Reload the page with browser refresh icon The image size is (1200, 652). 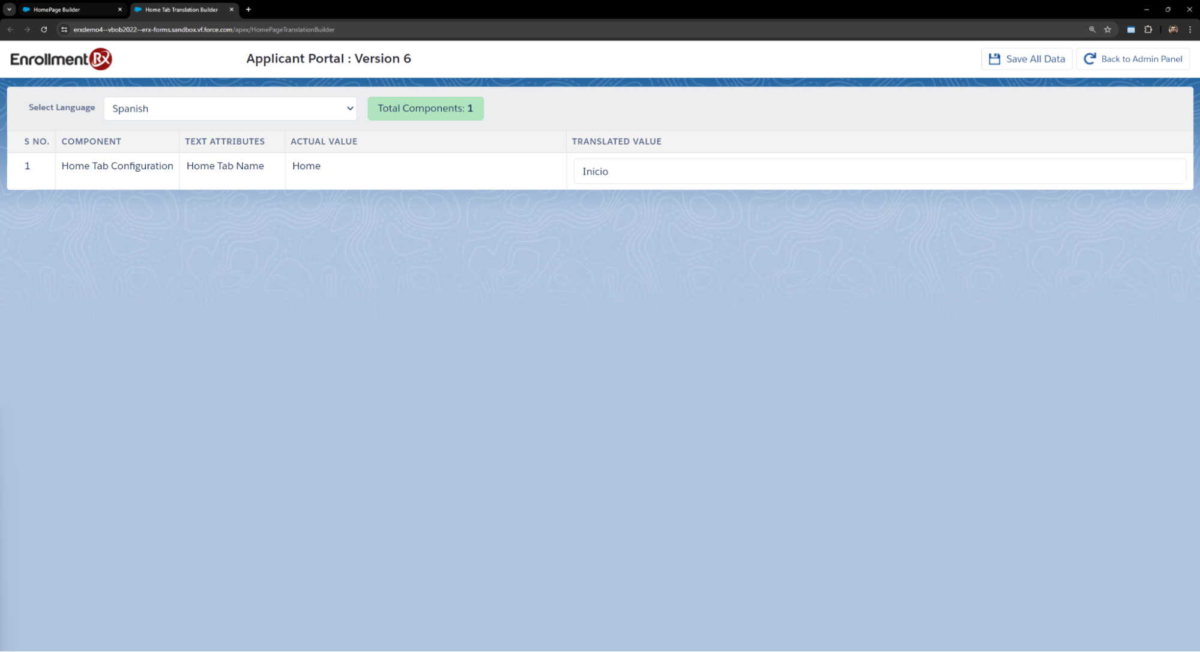tap(44, 29)
